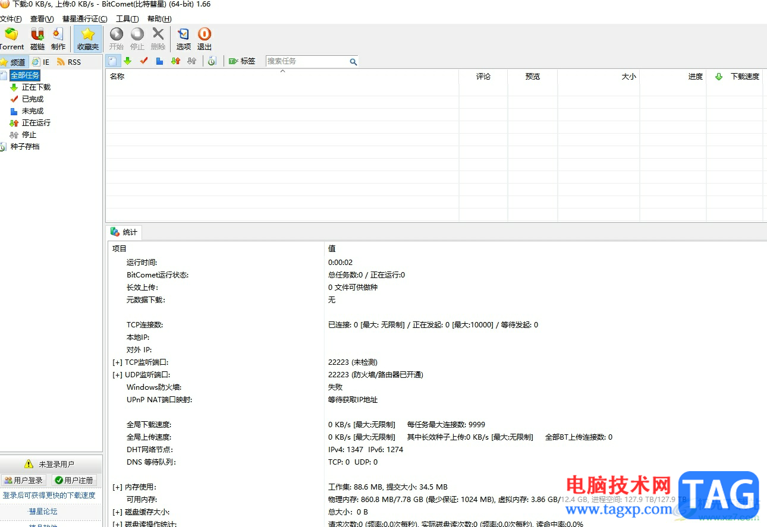Click 项目 column header in statistics

tap(216, 249)
